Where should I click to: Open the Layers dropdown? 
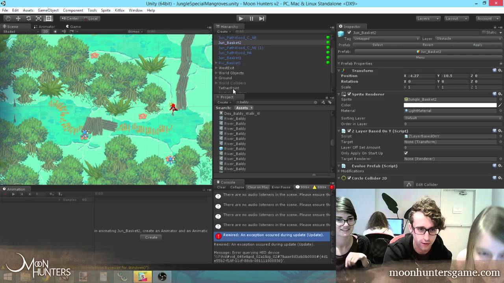coord(428,18)
